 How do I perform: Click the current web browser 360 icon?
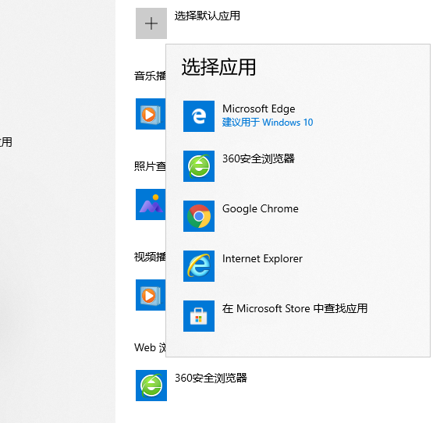click(151, 386)
